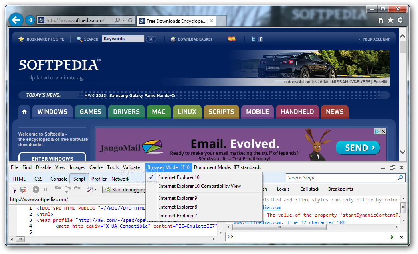418x254 pixels.
Task: Open the Validate menu
Action: click(131, 167)
